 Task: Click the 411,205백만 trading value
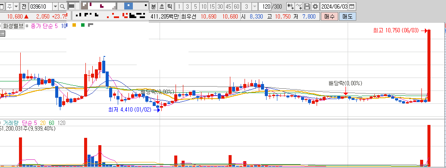164,16
